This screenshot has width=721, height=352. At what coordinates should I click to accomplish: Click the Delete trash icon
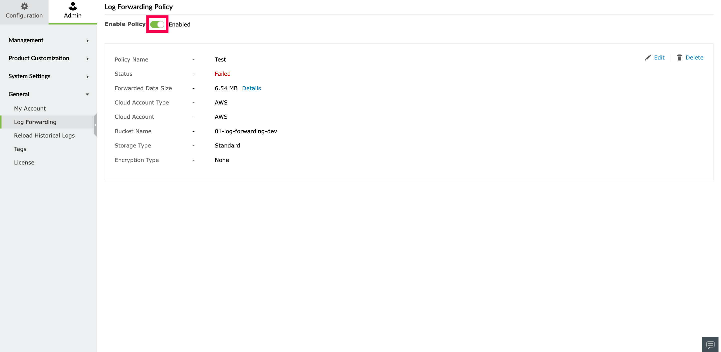[x=679, y=57]
